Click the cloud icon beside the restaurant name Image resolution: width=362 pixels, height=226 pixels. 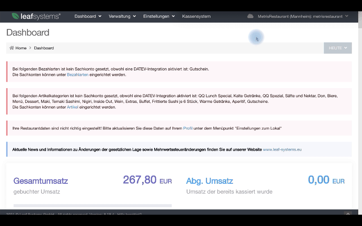coord(251,16)
